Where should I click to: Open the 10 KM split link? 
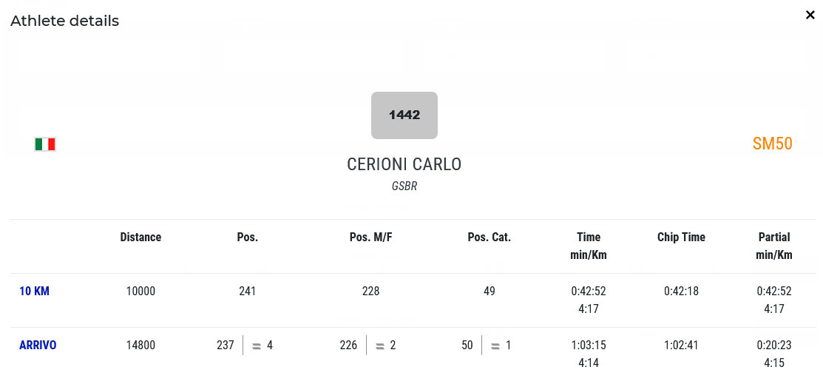tap(34, 292)
